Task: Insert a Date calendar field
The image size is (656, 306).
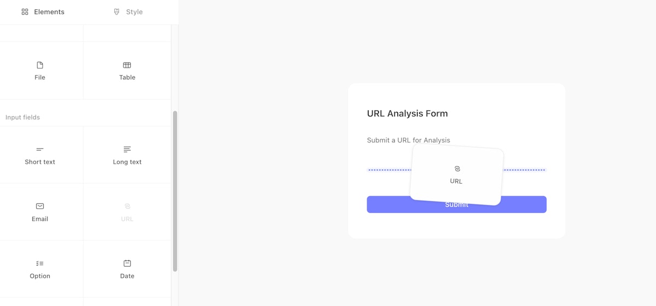Action: coord(127,269)
